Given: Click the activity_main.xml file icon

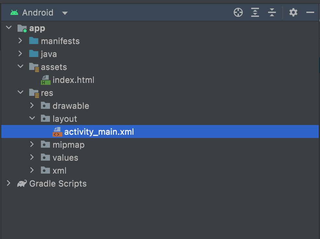Looking at the screenshot, I should (x=57, y=132).
